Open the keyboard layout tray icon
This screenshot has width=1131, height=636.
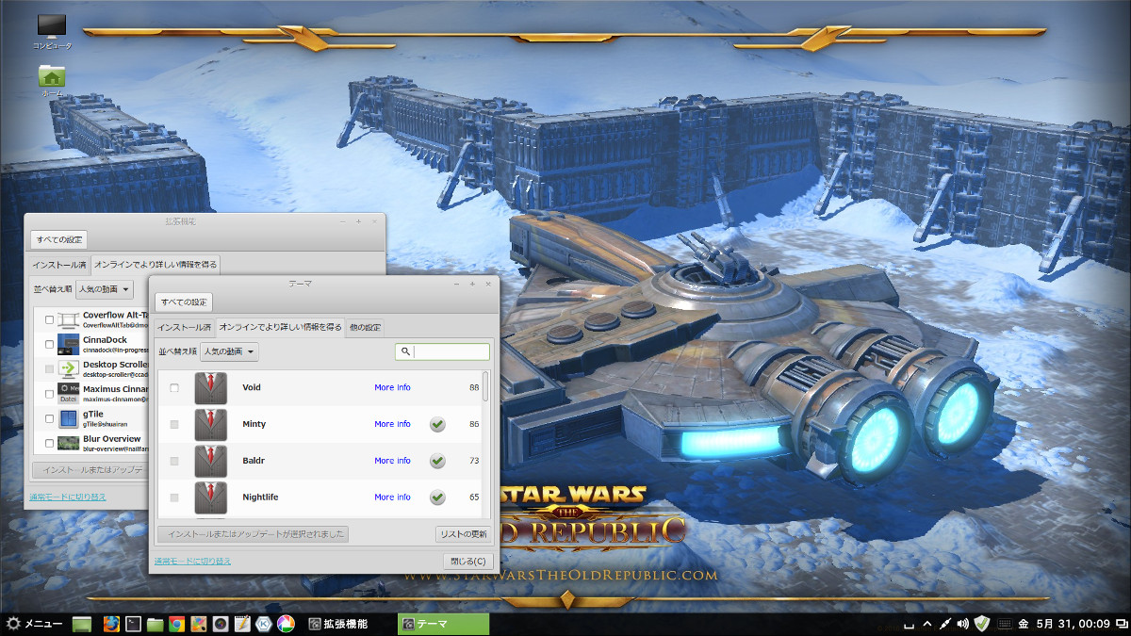pyautogui.click(x=1004, y=624)
